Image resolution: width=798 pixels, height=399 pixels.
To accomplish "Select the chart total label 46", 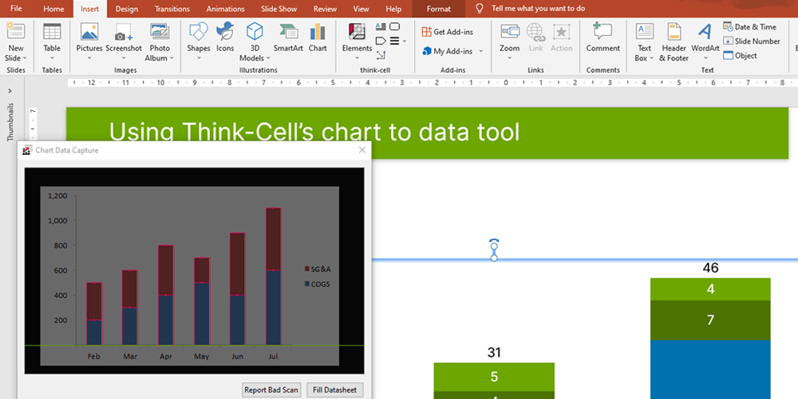I will [710, 267].
